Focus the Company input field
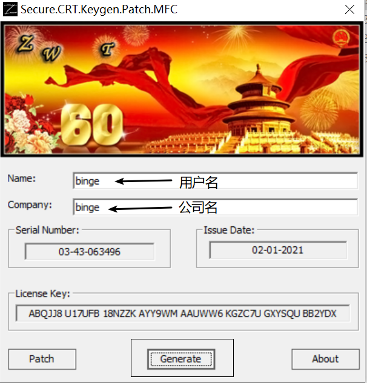The width and height of the screenshot is (367, 383). click(x=215, y=207)
